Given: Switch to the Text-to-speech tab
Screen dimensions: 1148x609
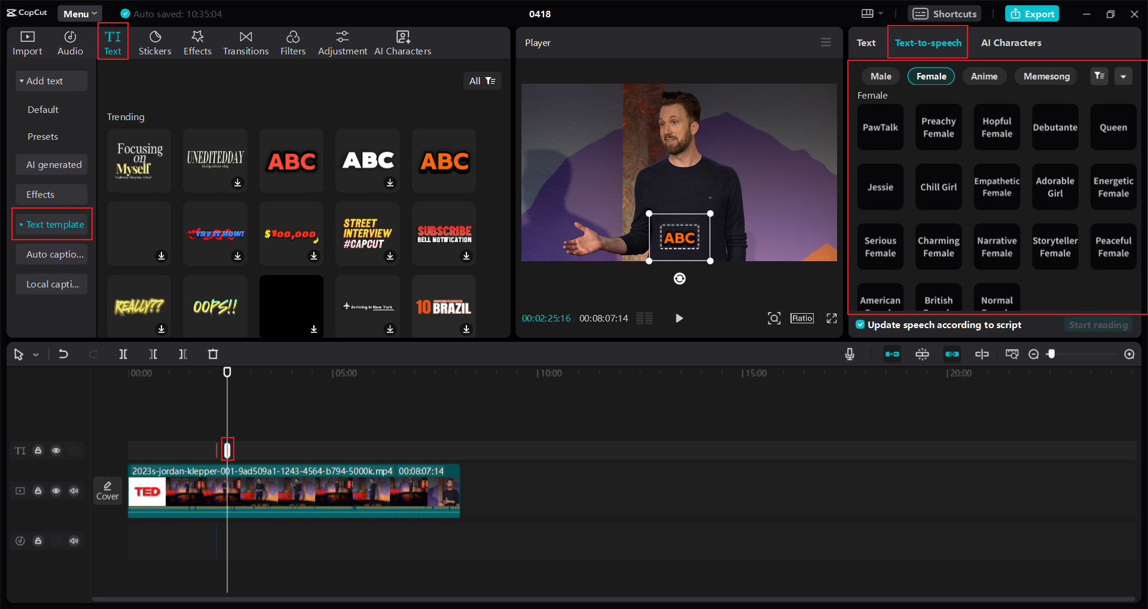Looking at the screenshot, I should pos(927,42).
